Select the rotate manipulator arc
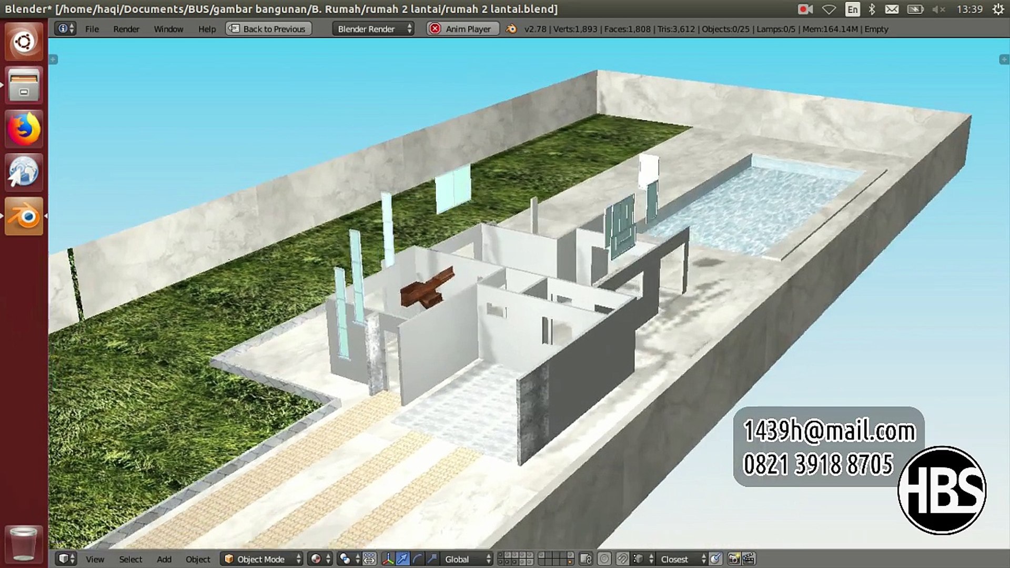This screenshot has width=1010, height=568. click(x=417, y=559)
